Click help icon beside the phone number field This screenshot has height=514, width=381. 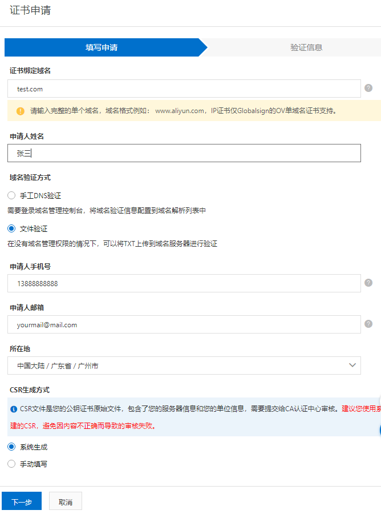point(368,283)
